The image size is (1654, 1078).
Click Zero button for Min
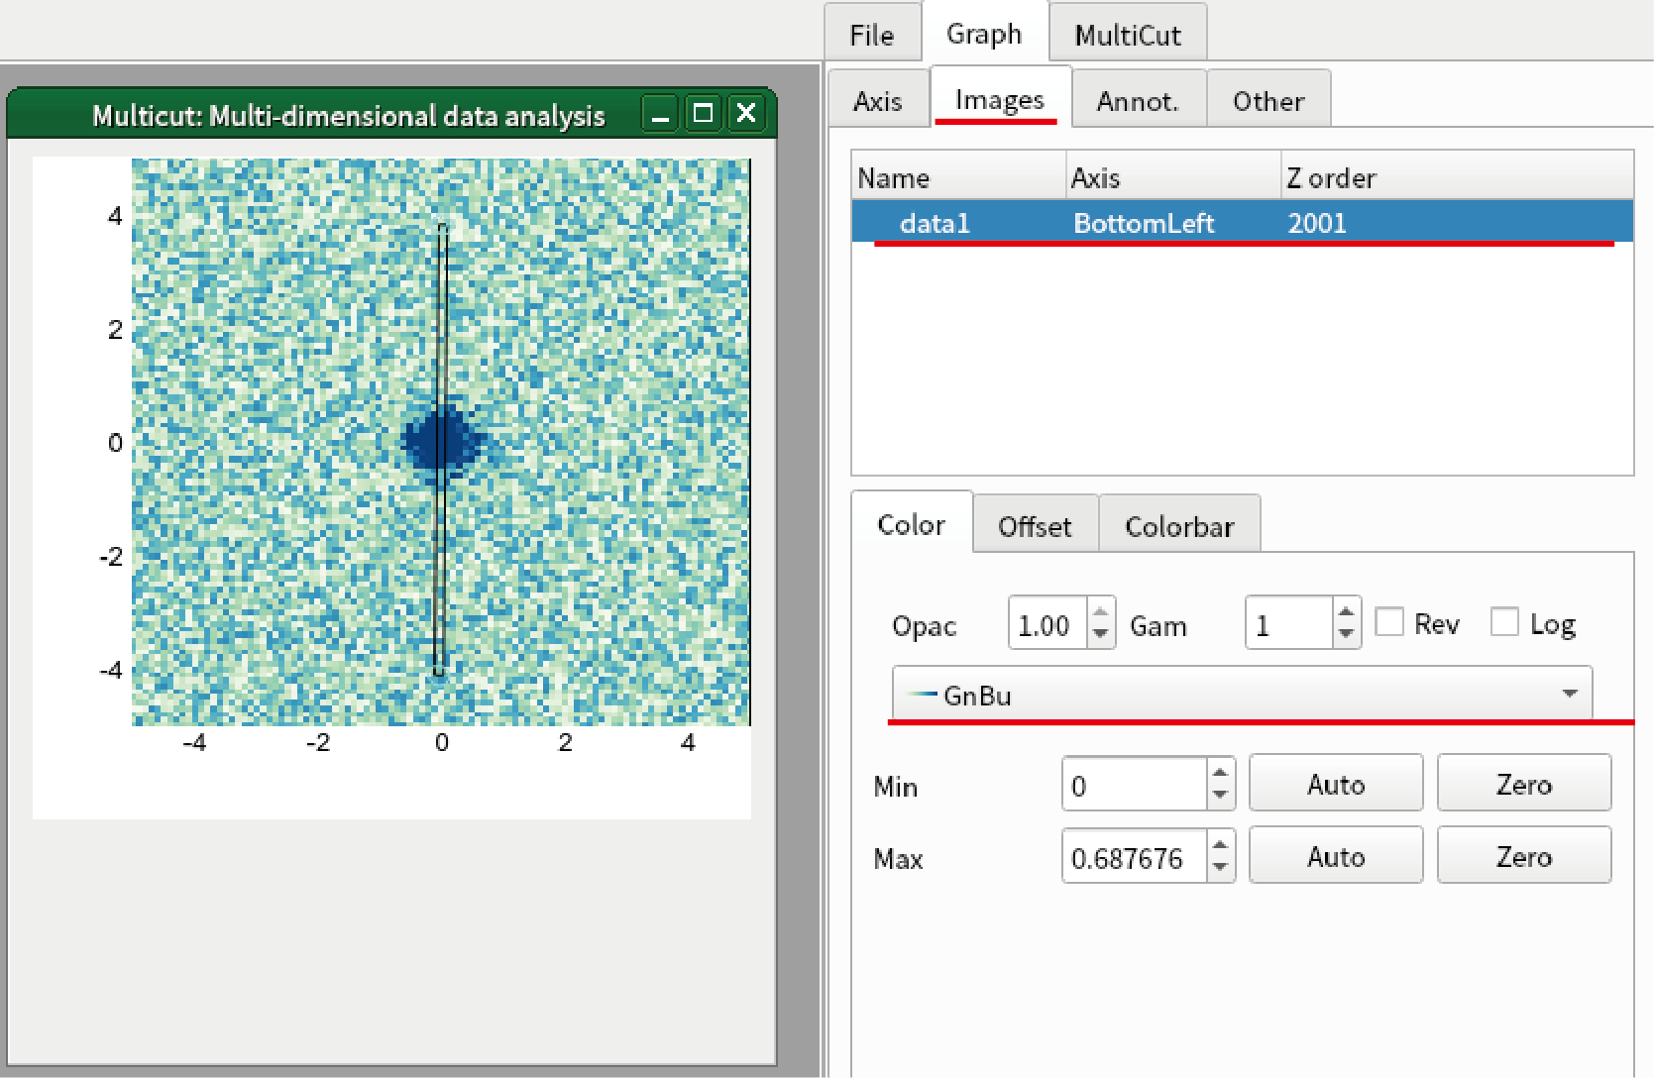pyautogui.click(x=1523, y=784)
